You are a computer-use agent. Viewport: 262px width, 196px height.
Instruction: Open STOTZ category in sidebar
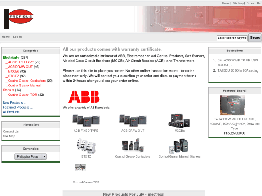click(14, 76)
